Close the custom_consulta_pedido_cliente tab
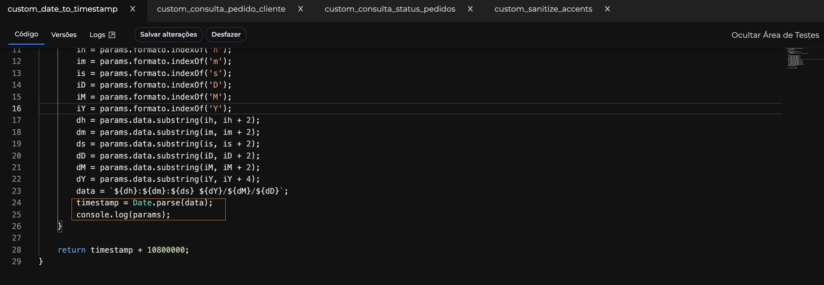 300,9
